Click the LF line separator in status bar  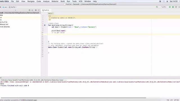[x=172, y=100]
